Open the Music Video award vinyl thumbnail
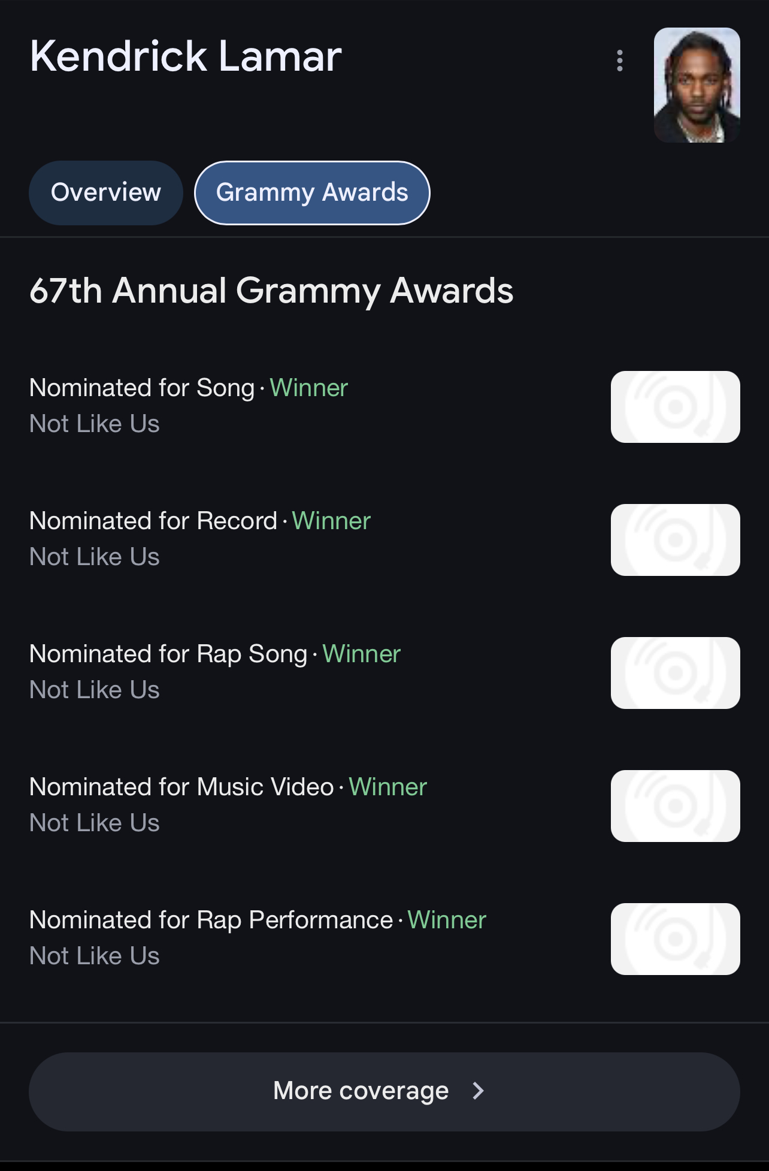Screen dimensions: 769x1171 (676, 806)
